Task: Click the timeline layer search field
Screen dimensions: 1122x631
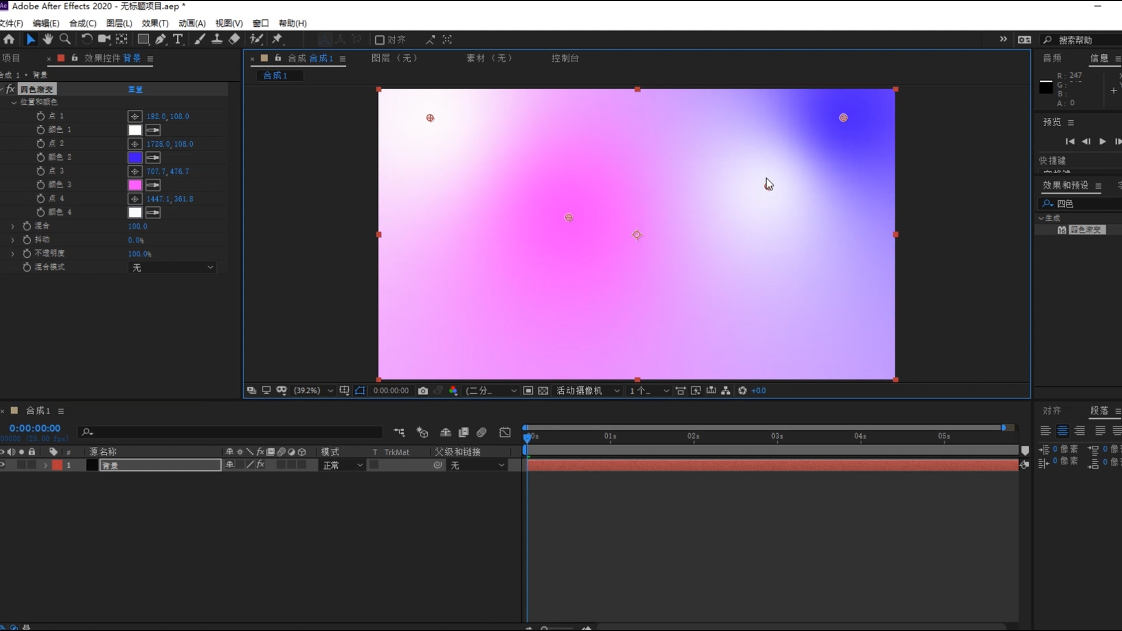Action: (x=234, y=432)
